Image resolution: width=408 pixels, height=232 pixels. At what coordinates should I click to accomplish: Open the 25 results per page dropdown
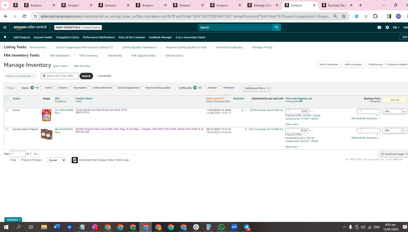pyautogui.click(x=393, y=154)
